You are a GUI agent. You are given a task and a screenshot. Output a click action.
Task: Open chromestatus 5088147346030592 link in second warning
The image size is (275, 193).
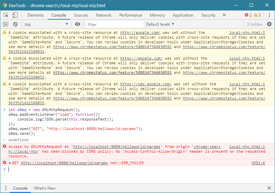coord(112,72)
